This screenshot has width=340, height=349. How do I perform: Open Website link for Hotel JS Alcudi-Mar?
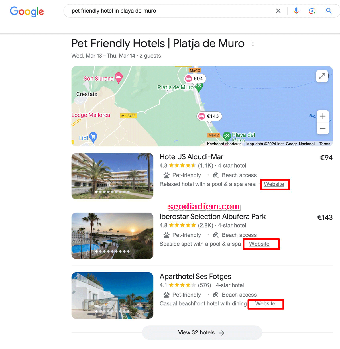click(x=274, y=184)
